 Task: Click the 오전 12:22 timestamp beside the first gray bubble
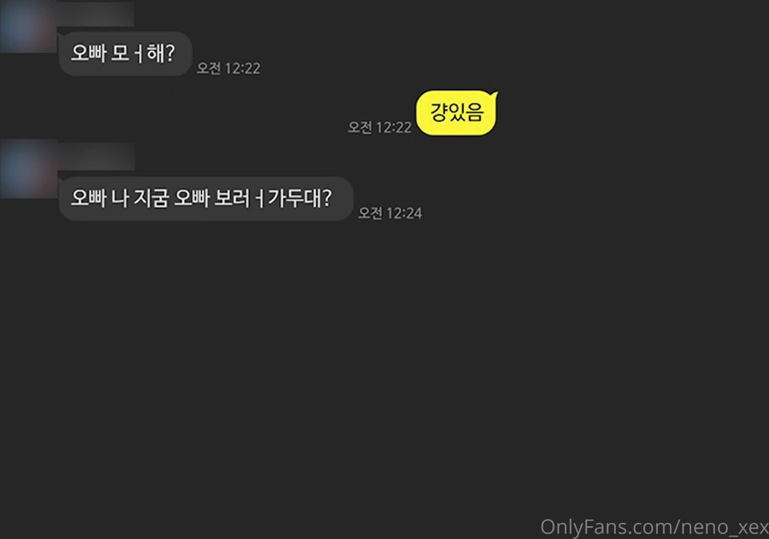point(228,68)
